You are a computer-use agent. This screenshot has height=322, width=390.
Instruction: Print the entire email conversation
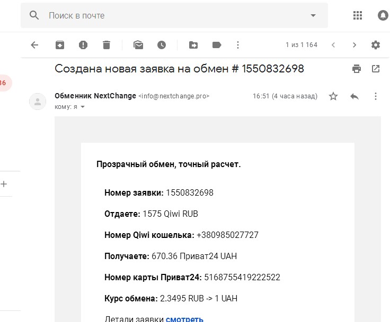click(357, 69)
